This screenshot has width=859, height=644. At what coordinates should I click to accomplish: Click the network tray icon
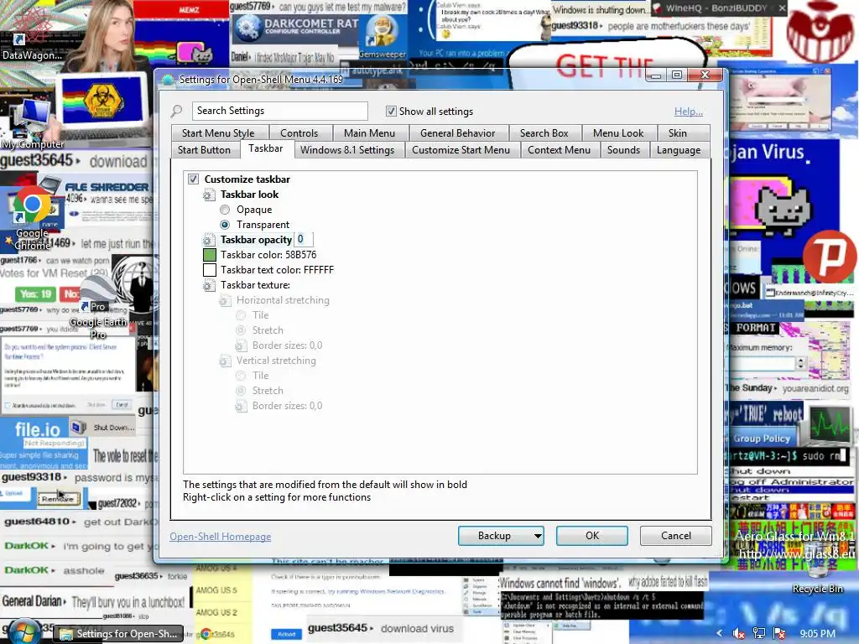click(758, 634)
